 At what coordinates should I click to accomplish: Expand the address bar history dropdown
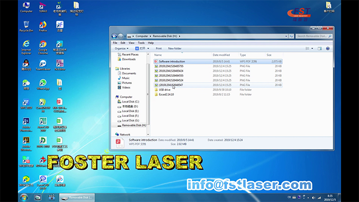[286, 36]
